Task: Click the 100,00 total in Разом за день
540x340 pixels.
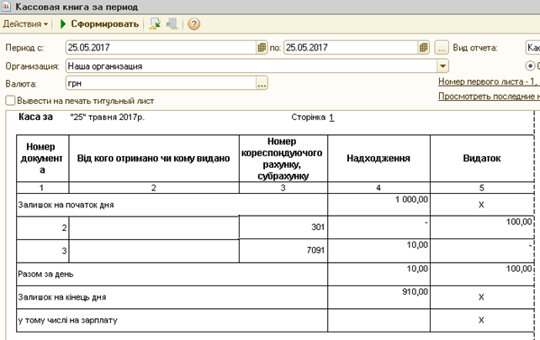Action: (x=481, y=274)
